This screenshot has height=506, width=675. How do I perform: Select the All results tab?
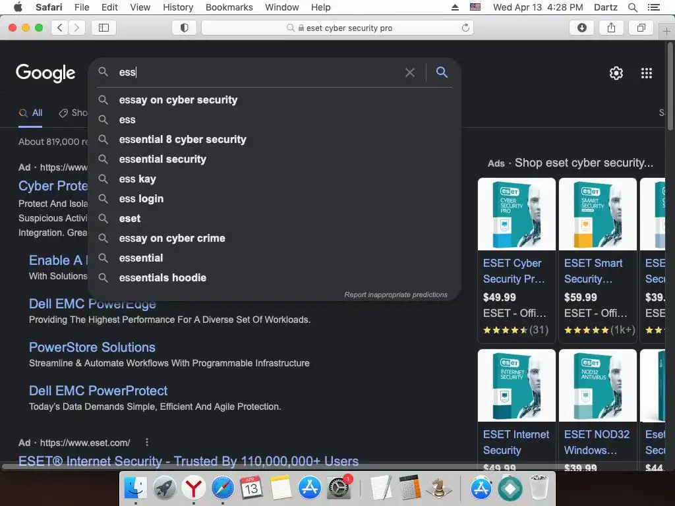[x=30, y=113]
